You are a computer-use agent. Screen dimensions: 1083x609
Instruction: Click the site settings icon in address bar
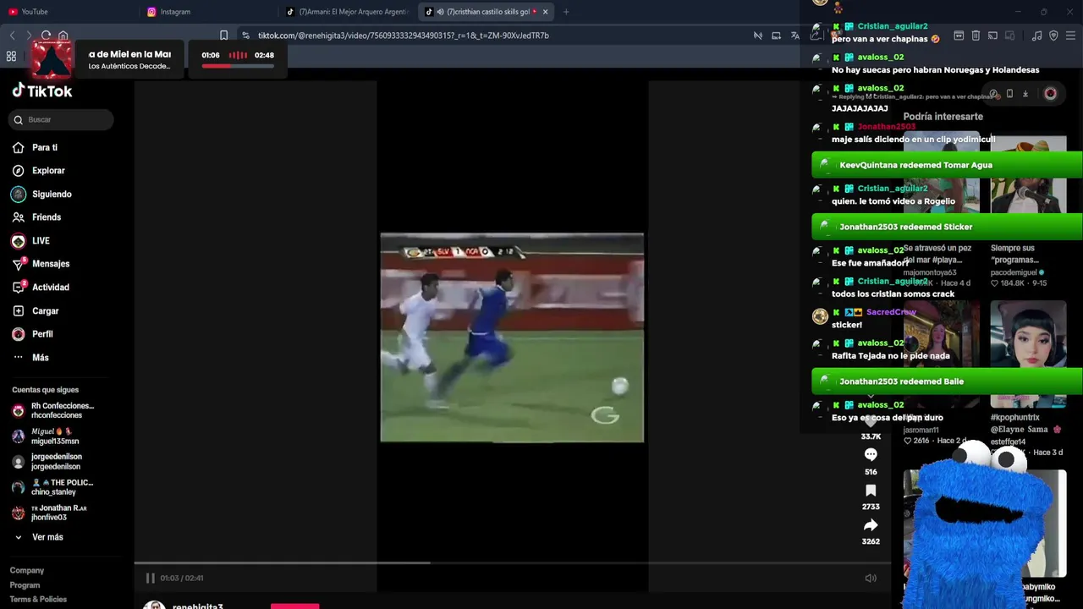pyautogui.click(x=245, y=36)
